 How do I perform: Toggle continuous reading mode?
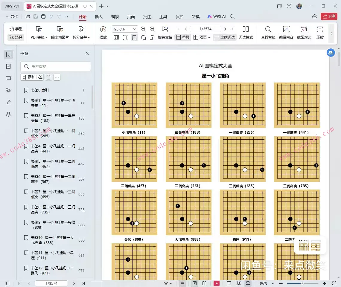pyautogui.click(x=225, y=37)
